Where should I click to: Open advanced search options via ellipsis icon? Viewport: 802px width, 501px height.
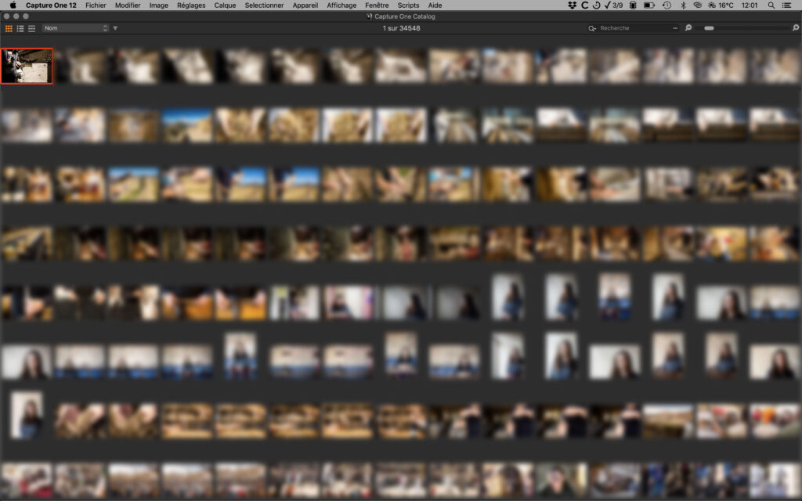click(x=675, y=28)
